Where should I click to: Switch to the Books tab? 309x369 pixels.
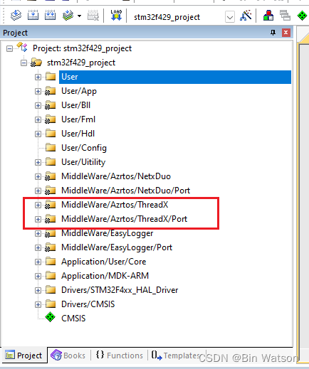pos(68,355)
